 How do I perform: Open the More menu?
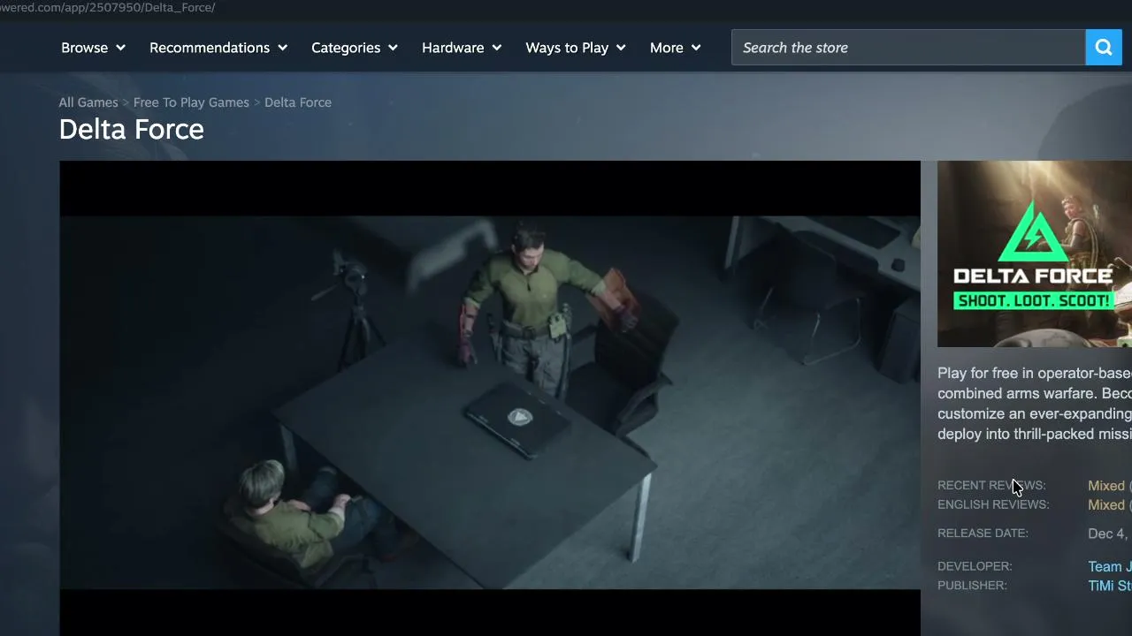tap(676, 48)
